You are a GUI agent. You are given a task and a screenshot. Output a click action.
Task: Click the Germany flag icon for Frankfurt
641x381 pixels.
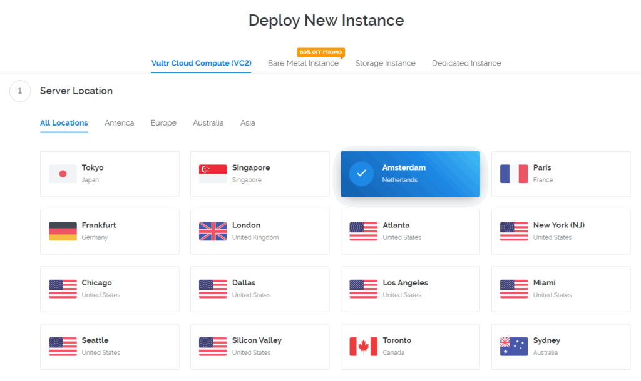(x=63, y=231)
